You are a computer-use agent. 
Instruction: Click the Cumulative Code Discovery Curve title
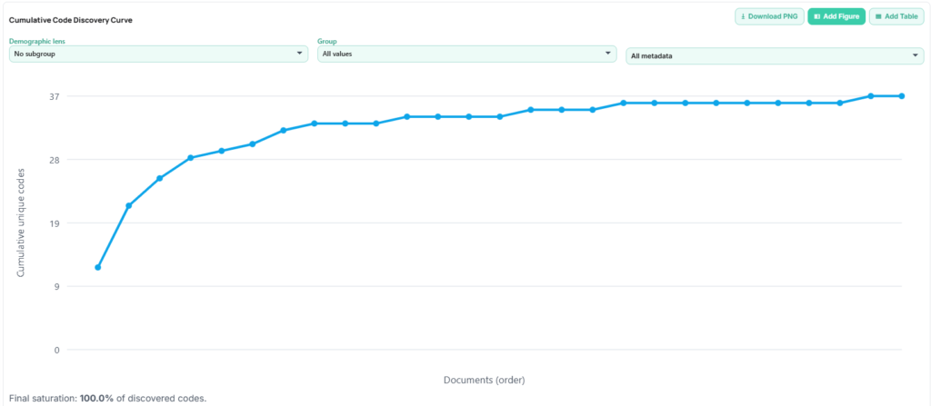pyautogui.click(x=71, y=20)
